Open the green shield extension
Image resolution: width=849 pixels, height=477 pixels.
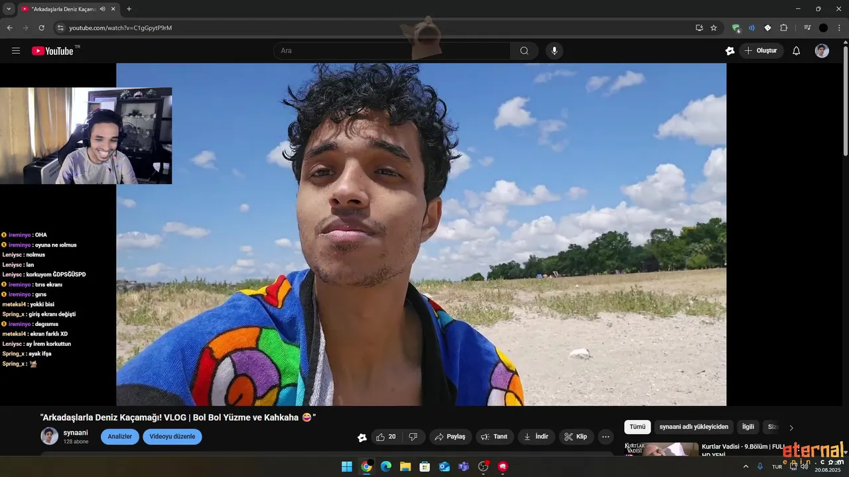point(736,28)
